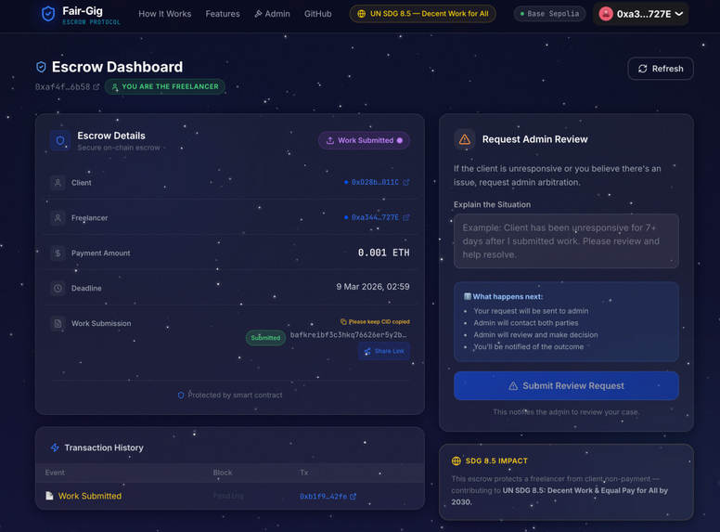
Task: Click the SDG 8.5 Impact globe icon
Action: click(x=456, y=461)
